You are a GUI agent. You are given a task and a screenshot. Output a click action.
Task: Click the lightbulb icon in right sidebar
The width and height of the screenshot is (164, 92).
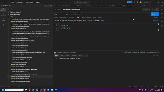coord(162,22)
